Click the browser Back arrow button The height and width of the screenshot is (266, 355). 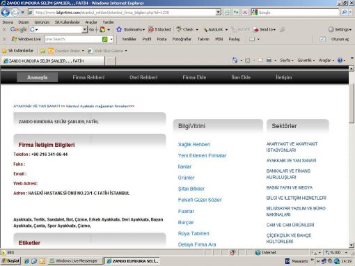(6, 13)
